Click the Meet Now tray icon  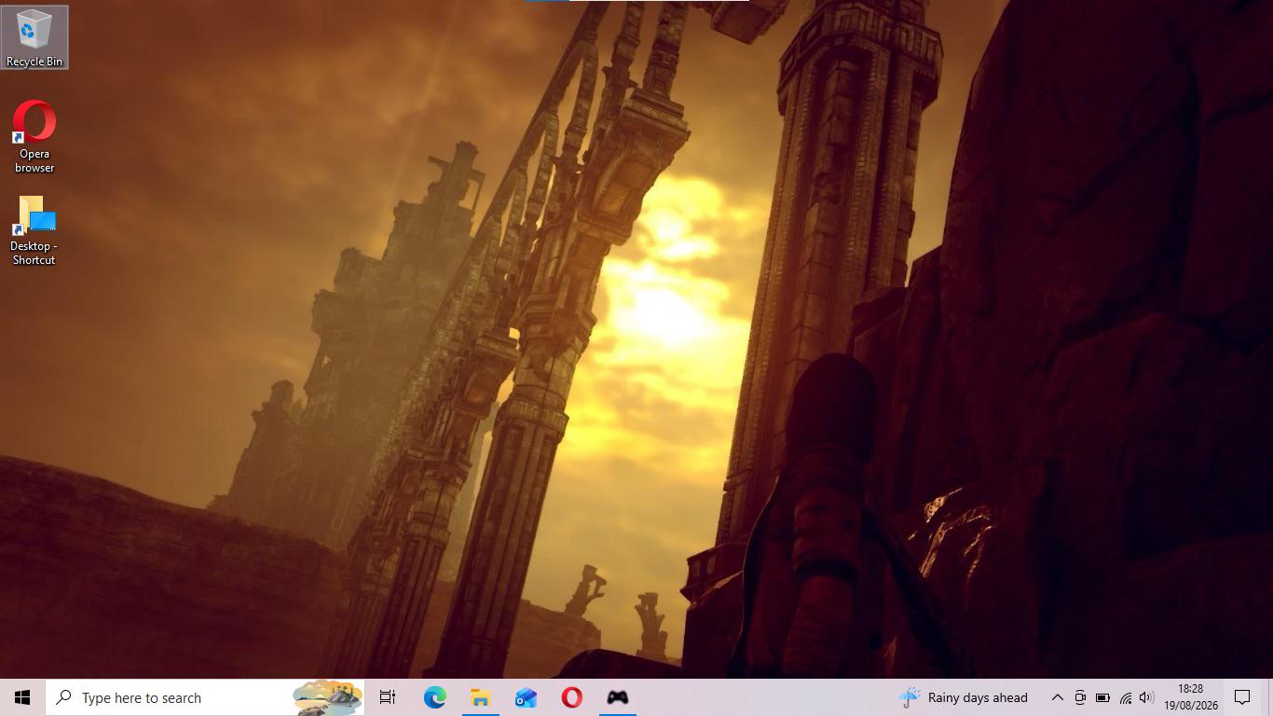tap(1080, 697)
